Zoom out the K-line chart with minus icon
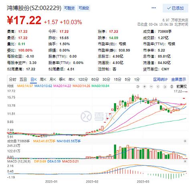The width and height of the screenshot is (190, 184). point(151,87)
